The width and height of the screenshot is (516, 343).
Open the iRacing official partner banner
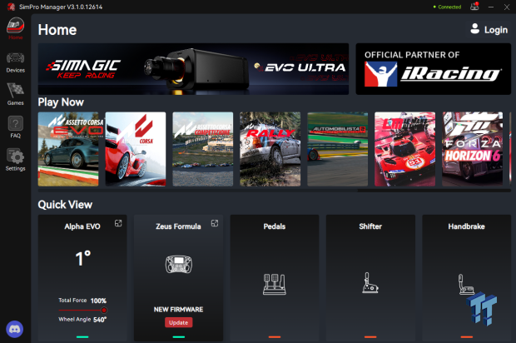click(x=434, y=69)
